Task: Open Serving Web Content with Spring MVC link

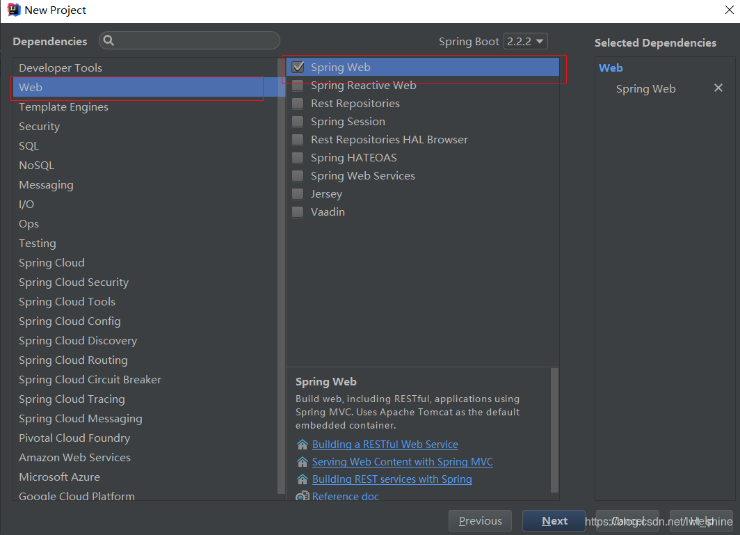Action: pos(403,462)
